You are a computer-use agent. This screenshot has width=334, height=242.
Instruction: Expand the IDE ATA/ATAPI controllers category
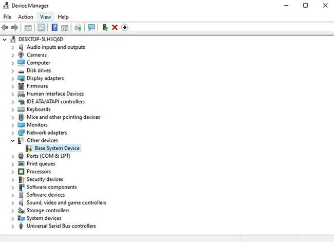(12, 102)
